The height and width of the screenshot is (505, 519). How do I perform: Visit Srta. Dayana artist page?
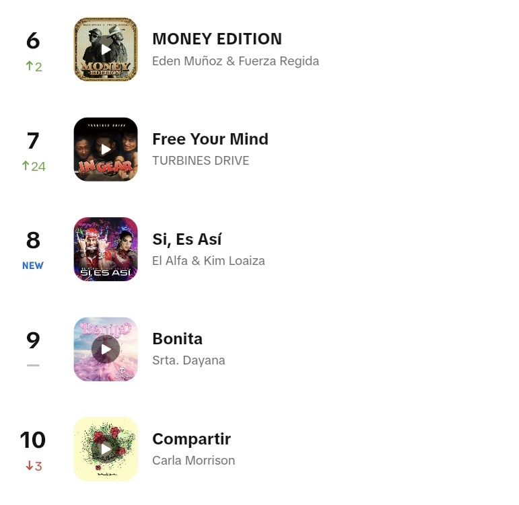point(188,360)
